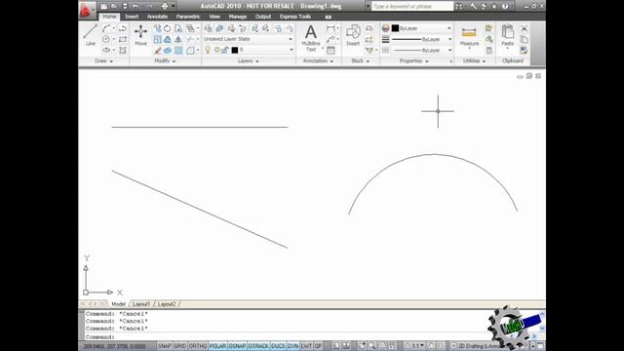624x351 pixels.
Task: Select the Ellipse tool in Draw panel
Action: pos(106,50)
